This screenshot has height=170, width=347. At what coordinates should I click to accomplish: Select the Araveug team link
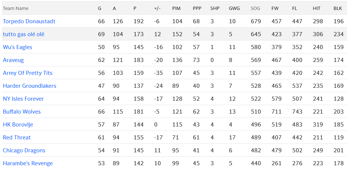coord(14,60)
